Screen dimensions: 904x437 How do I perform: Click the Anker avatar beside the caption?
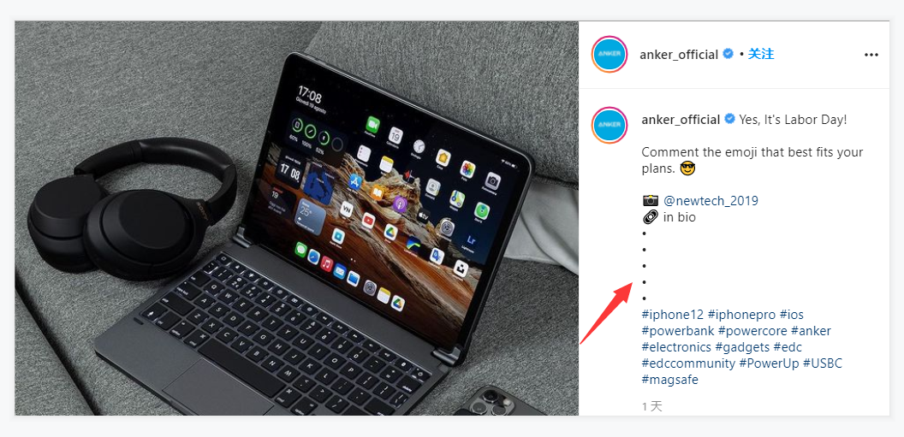(610, 125)
